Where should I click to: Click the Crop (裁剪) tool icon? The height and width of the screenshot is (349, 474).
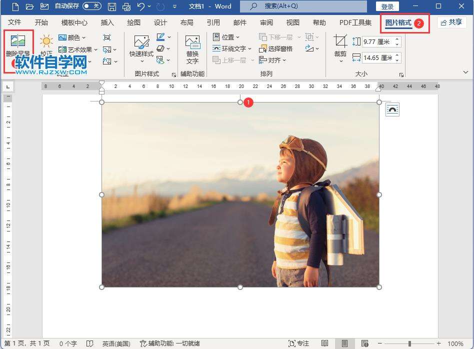(340, 41)
